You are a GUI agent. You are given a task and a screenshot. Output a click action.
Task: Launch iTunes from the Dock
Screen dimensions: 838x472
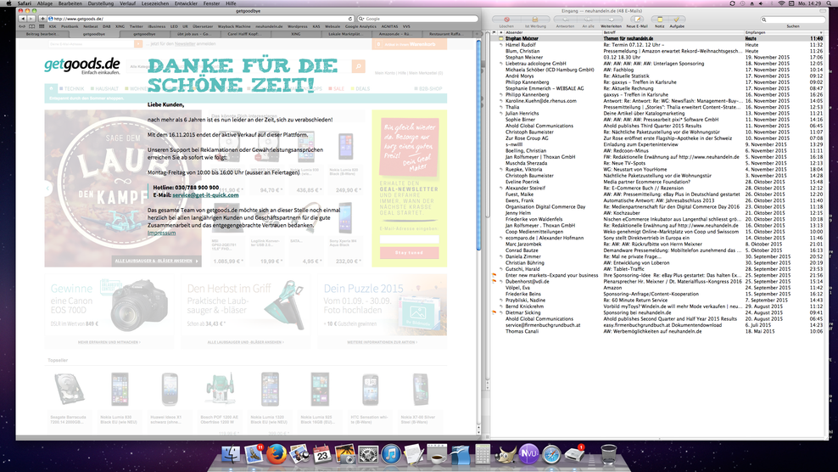[x=391, y=455]
